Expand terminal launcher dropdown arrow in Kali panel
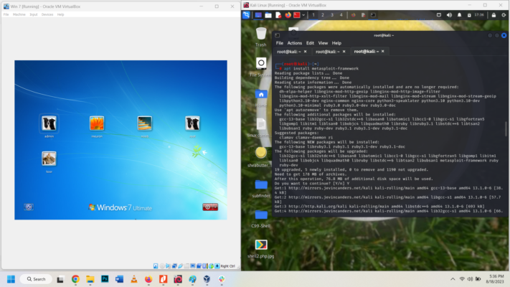 [303, 15]
